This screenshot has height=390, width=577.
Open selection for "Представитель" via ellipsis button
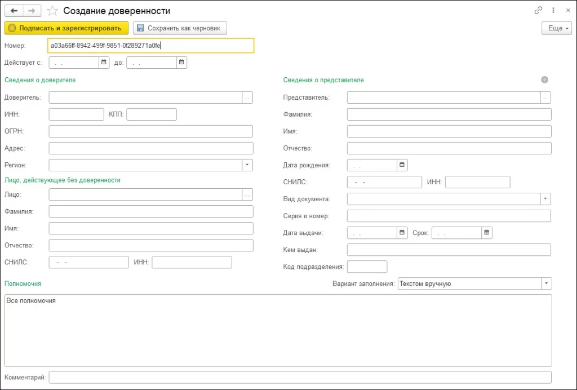pos(545,97)
